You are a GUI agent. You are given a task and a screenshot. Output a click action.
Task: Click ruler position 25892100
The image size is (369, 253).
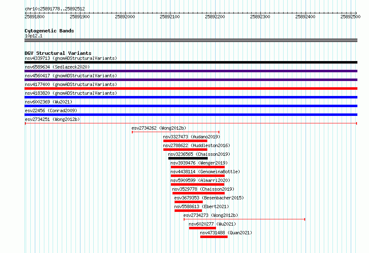coord(170,17)
